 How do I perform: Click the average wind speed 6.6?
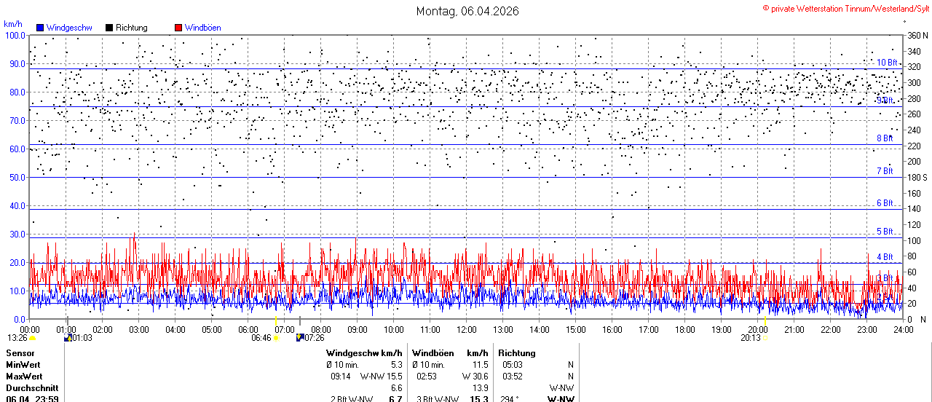(x=396, y=388)
